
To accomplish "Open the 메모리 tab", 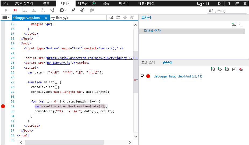I will pyautogui.click(x=124, y=3).
